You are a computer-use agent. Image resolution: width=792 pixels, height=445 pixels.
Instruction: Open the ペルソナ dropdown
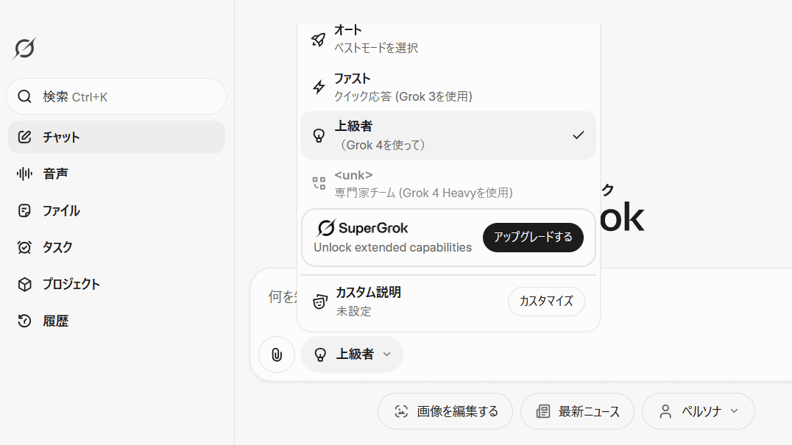point(698,411)
